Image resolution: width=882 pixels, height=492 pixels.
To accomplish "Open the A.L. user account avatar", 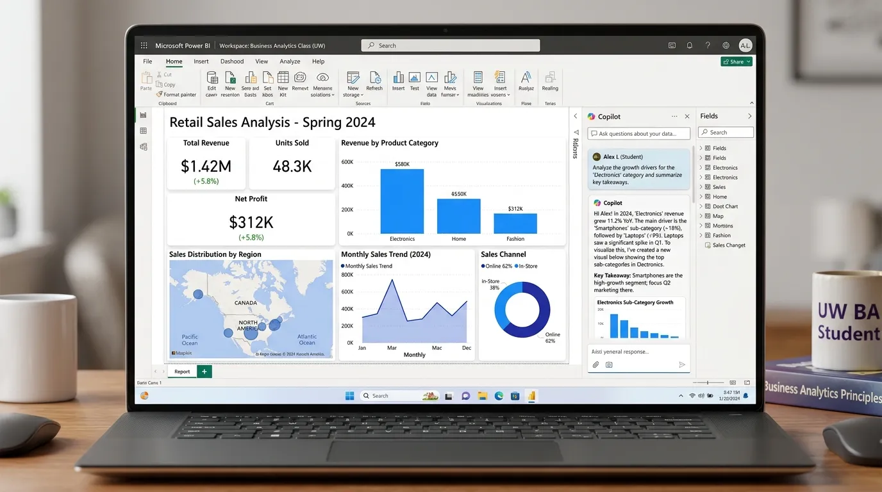I will pos(745,45).
